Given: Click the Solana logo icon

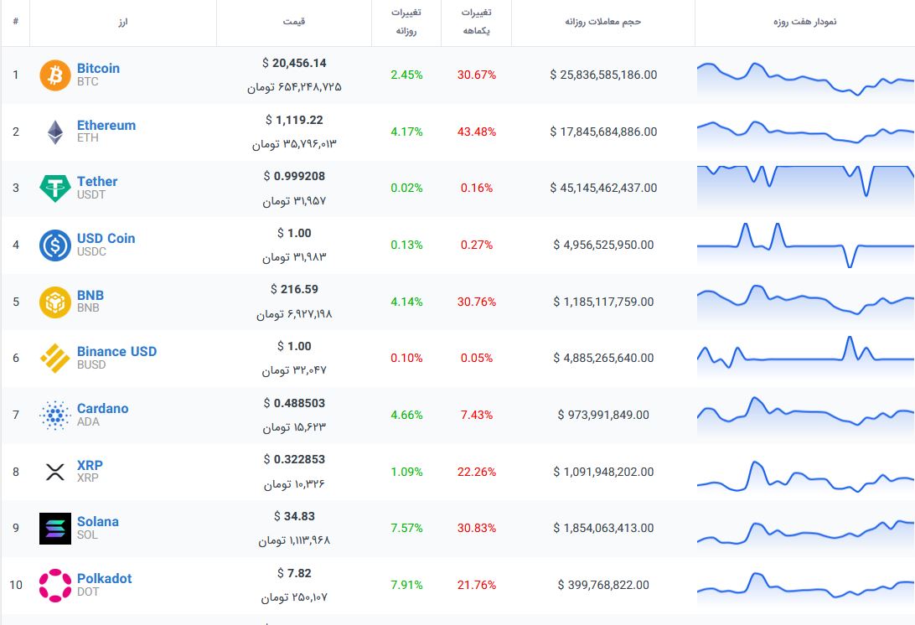Looking at the screenshot, I should pyautogui.click(x=54, y=528).
